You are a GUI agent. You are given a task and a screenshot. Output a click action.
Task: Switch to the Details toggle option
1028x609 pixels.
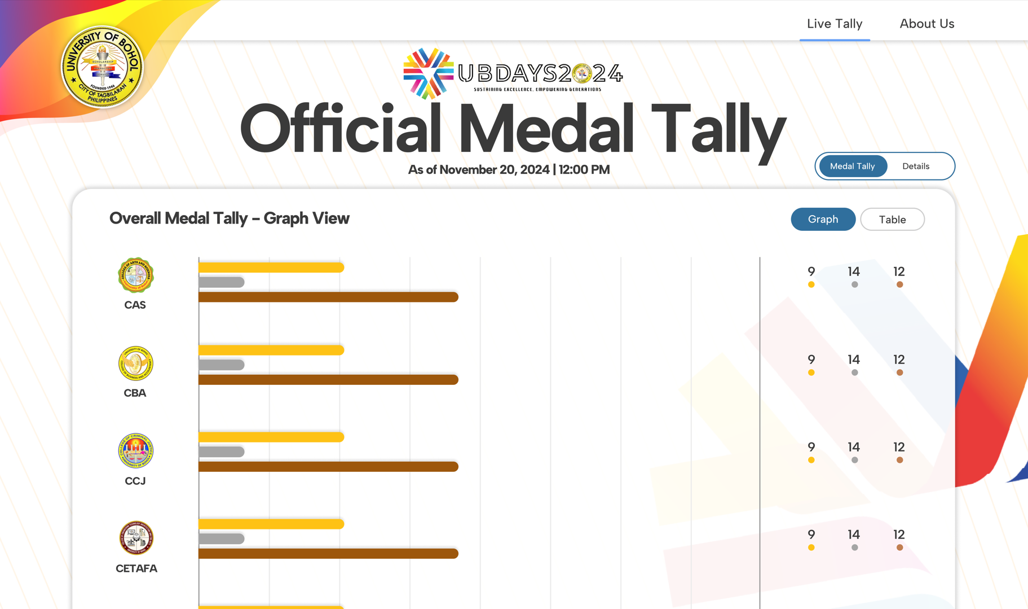916,166
